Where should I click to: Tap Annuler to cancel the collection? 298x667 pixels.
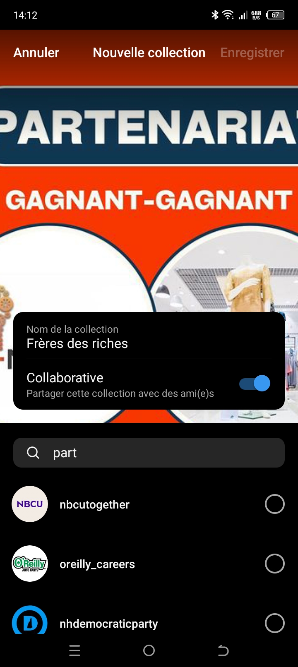(x=36, y=53)
